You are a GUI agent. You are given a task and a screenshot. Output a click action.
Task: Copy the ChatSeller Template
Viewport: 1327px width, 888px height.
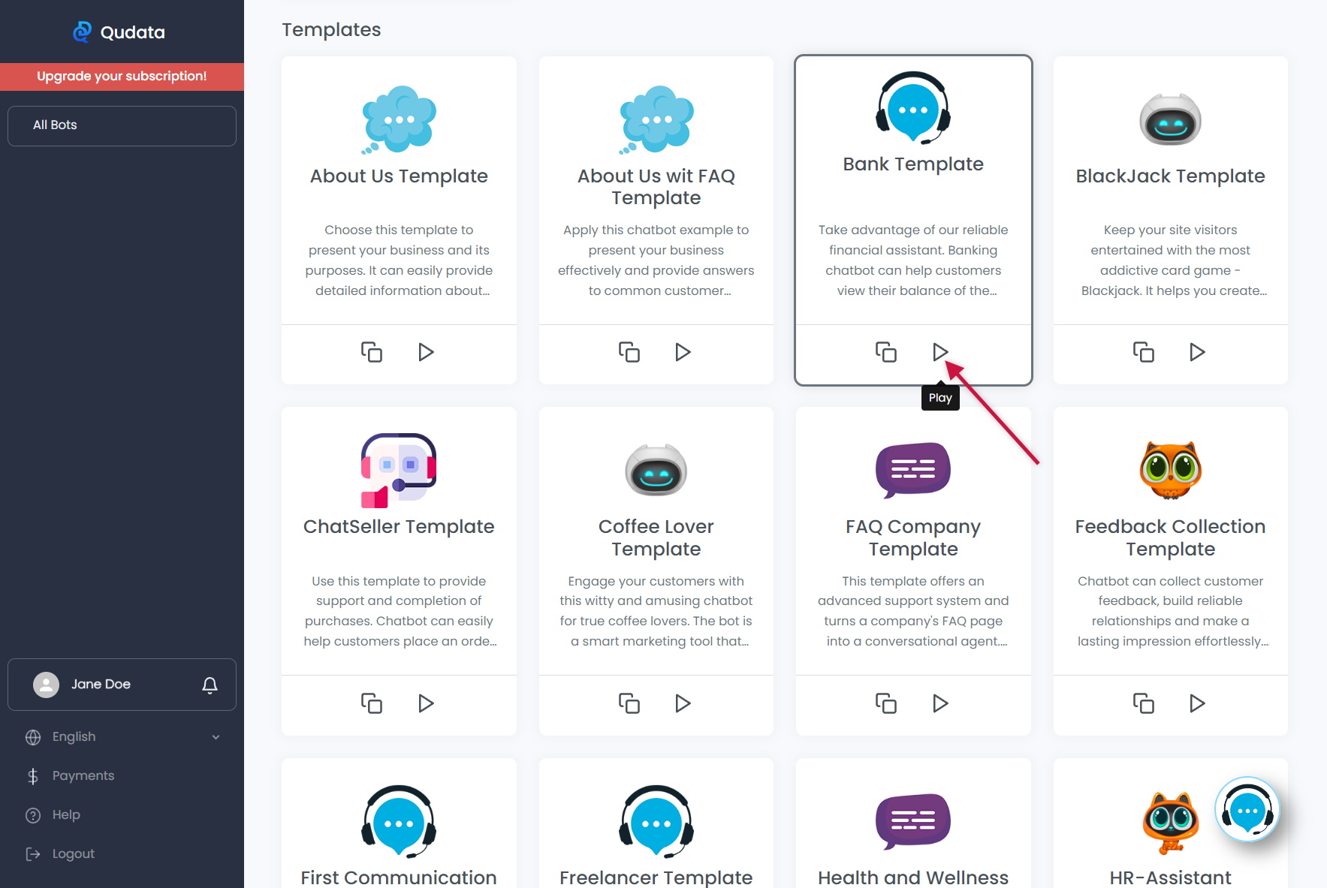tap(372, 703)
